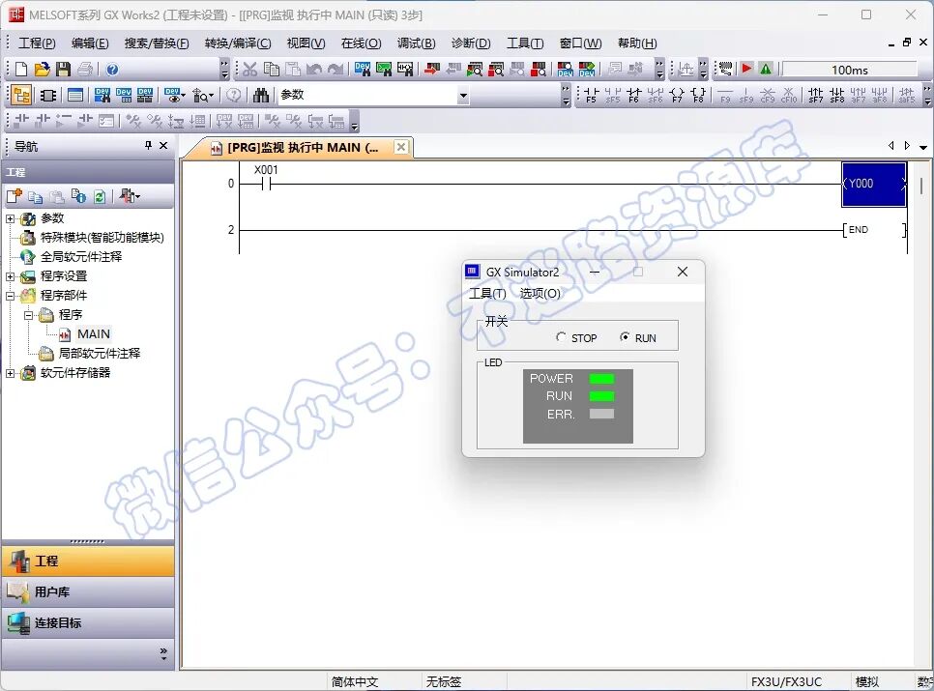Open the document tab list dropdown arrow
Viewport: 934px width, 691px height.
[923, 146]
